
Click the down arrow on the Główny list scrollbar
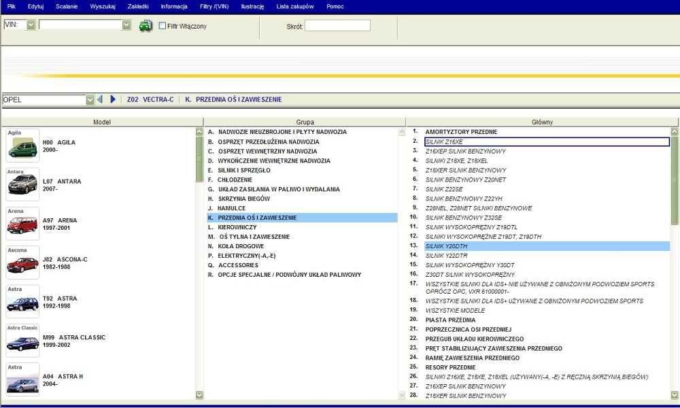675,394
